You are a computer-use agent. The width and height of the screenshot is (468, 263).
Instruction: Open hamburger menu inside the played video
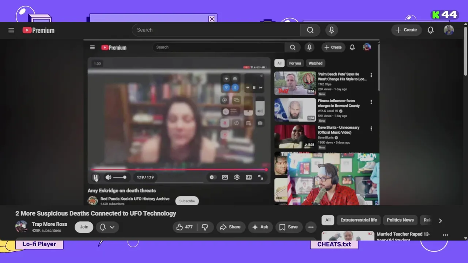[93, 47]
